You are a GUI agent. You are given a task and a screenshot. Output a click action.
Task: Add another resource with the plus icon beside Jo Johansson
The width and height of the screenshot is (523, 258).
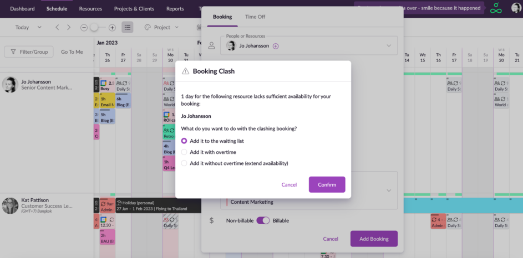tap(276, 46)
